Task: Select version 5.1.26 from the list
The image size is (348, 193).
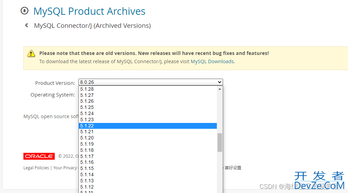Action: click(148, 101)
